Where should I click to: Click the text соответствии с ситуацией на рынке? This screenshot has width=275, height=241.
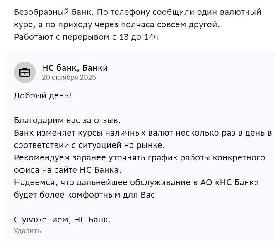pyautogui.click(x=89, y=146)
